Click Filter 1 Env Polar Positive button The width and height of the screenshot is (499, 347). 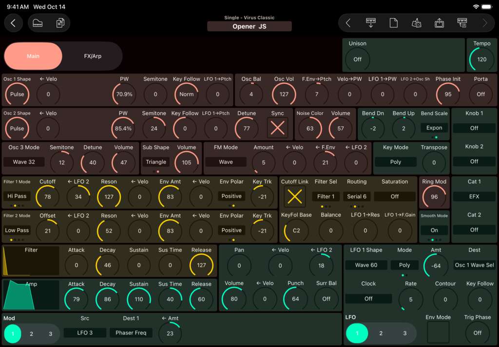231,196
